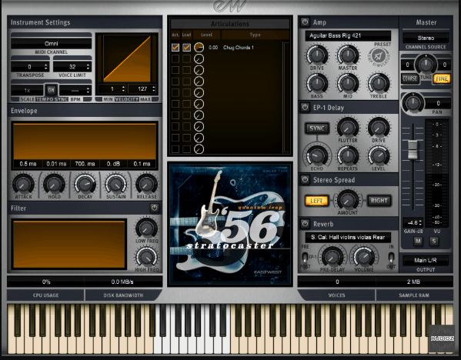Click the Filter response display
Image resolution: width=461 pixels, height=360 pixels.
point(69,245)
